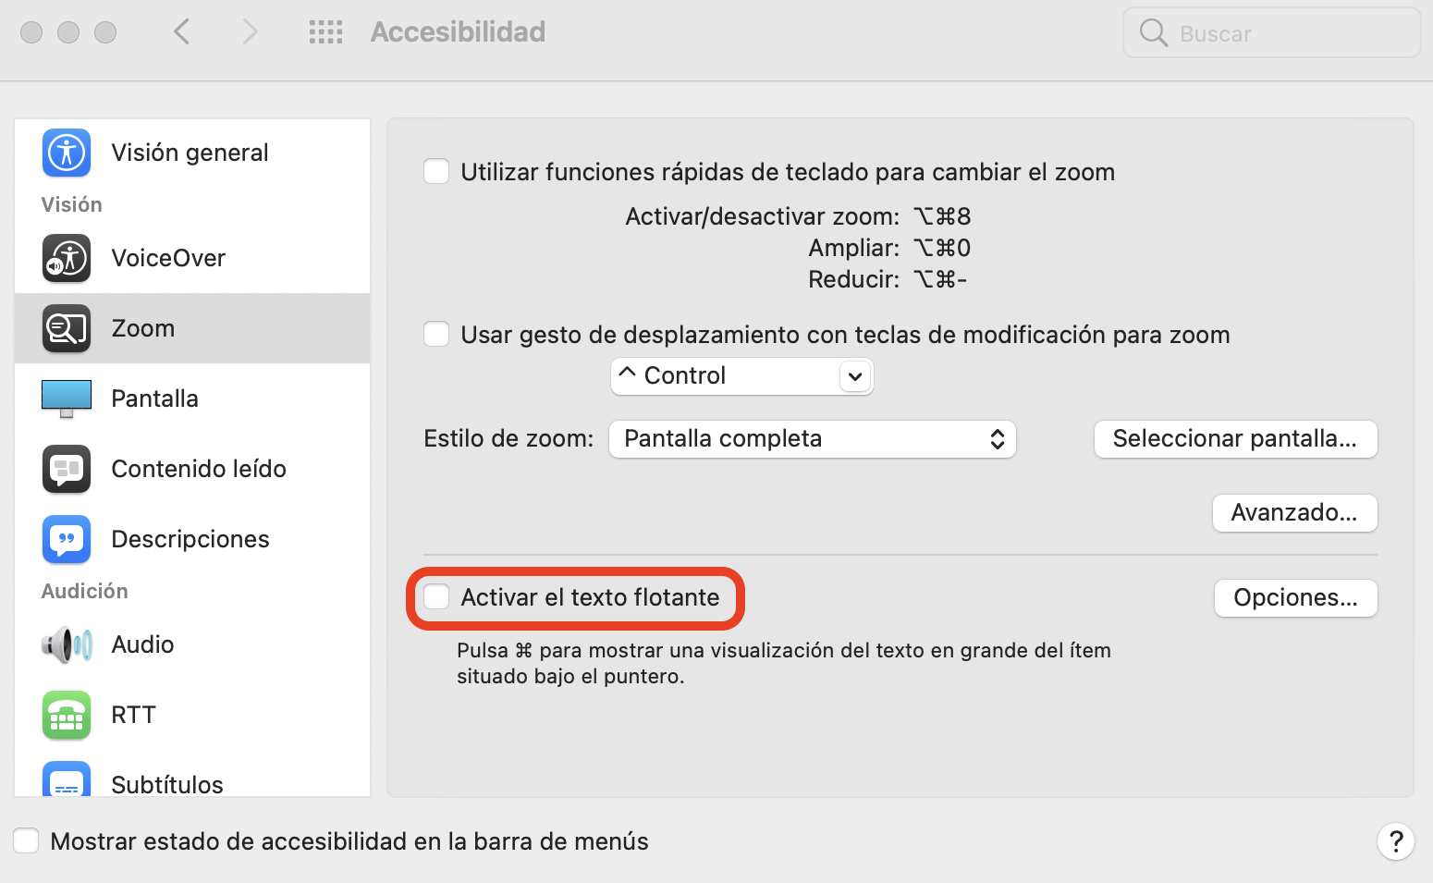1433x883 pixels.
Task: Show all preferences grid icon
Action: [325, 32]
